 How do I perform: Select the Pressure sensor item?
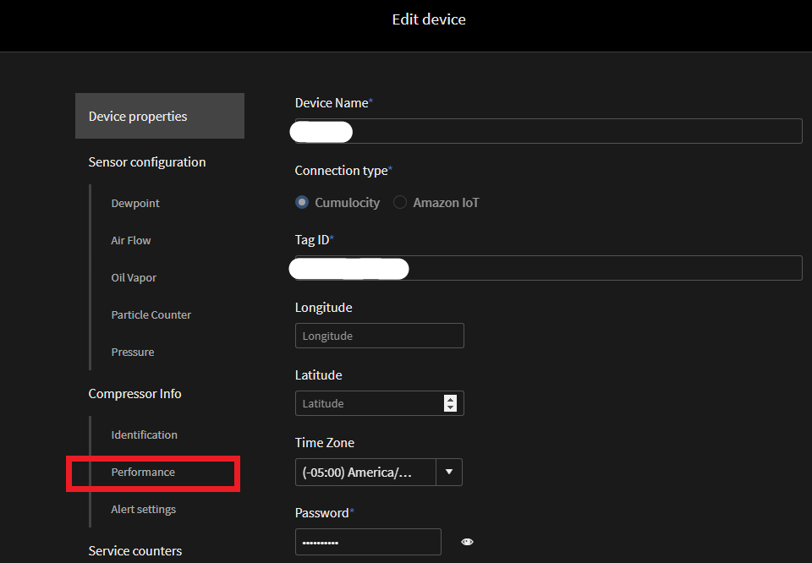click(133, 352)
